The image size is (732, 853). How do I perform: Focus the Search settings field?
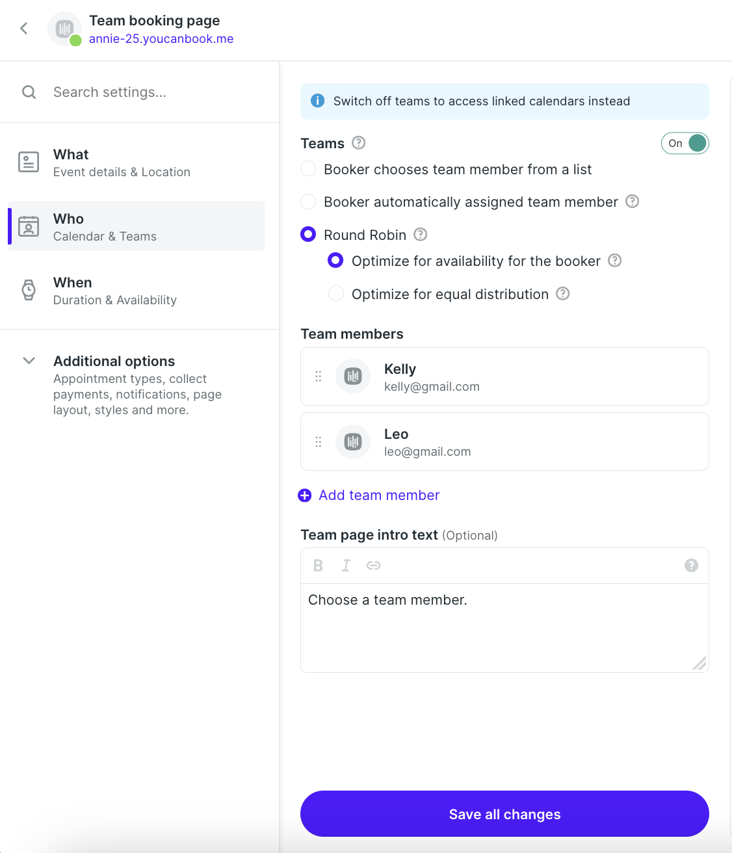[110, 92]
